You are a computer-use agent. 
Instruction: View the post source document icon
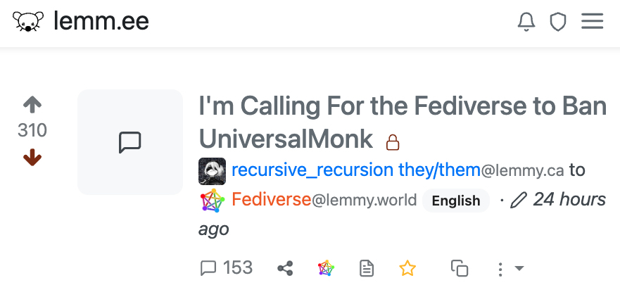tap(367, 269)
